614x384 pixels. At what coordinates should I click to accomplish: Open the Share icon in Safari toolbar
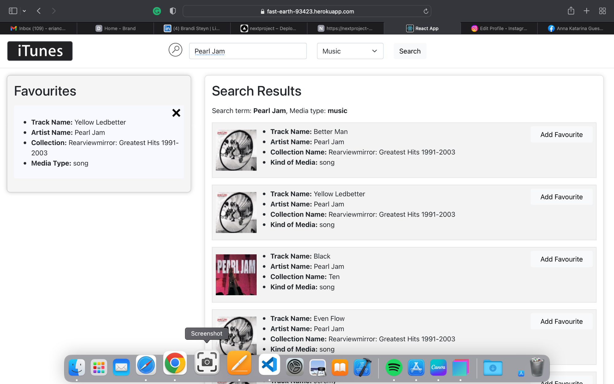[x=571, y=11]
